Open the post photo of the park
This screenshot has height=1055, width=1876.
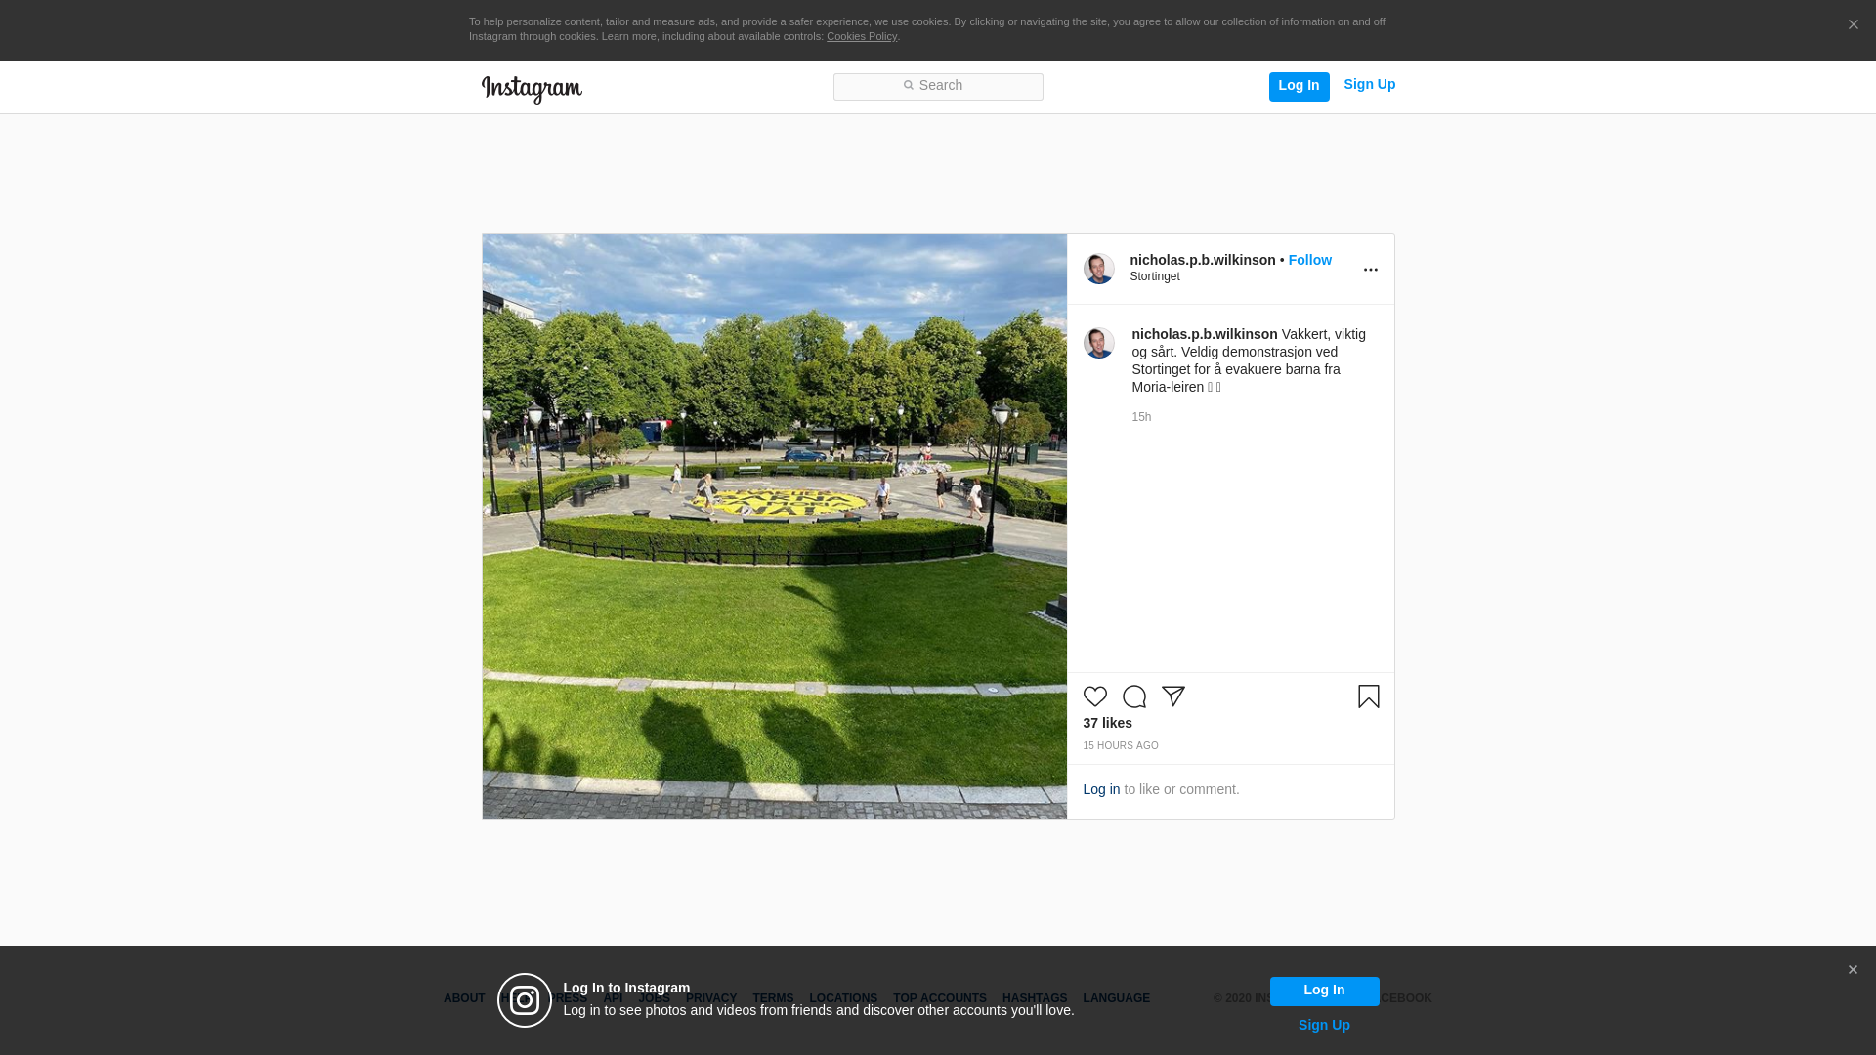point(775,527)
